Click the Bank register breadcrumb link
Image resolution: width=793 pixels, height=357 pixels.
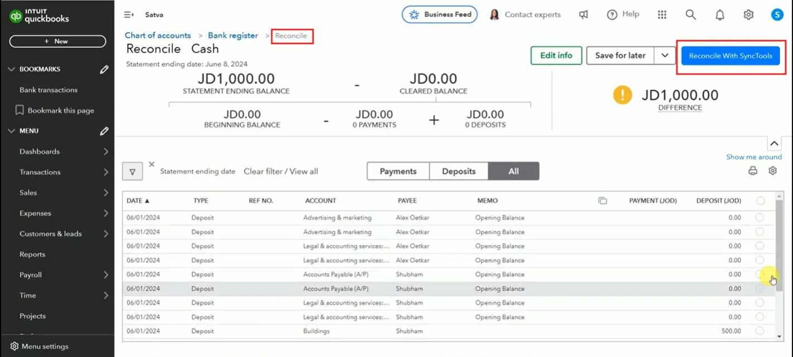click(x=233, y=36)
